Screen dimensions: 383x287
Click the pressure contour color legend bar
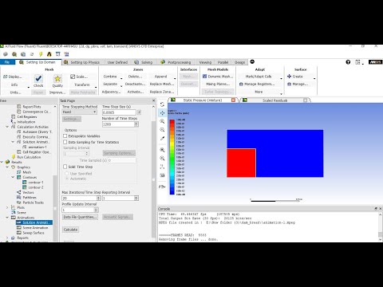point(172,157)
